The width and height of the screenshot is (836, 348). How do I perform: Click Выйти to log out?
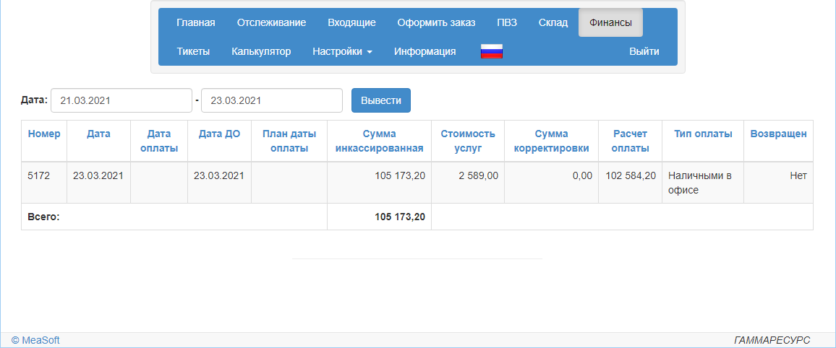click(644, 51)
